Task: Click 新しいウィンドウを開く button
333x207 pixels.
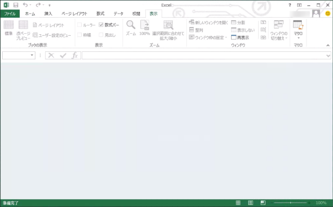Action: click(x=208, y=22)
